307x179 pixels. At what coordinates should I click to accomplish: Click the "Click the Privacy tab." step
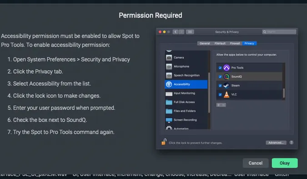click(38, 72)
